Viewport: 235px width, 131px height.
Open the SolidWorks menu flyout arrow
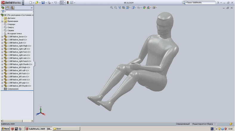click(23, 3)
